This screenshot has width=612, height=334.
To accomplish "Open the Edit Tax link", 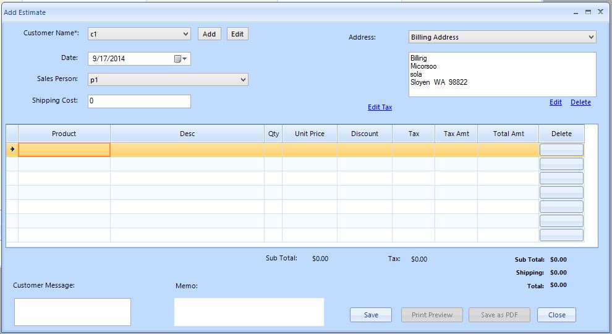I will point(380,107).
